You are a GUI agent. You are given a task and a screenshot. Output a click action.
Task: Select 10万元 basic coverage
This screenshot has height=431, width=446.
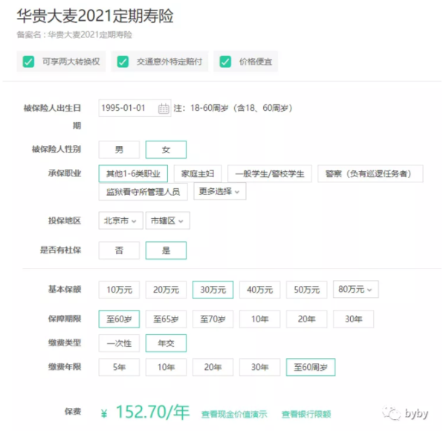pos(119,290)
